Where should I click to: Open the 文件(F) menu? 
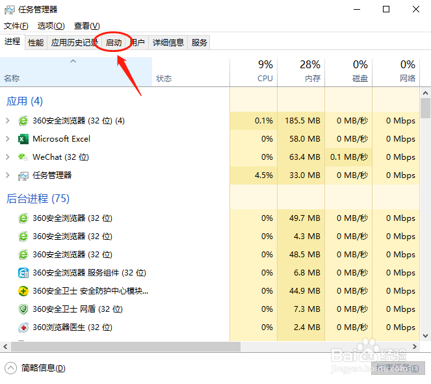[x=16, y=26]
